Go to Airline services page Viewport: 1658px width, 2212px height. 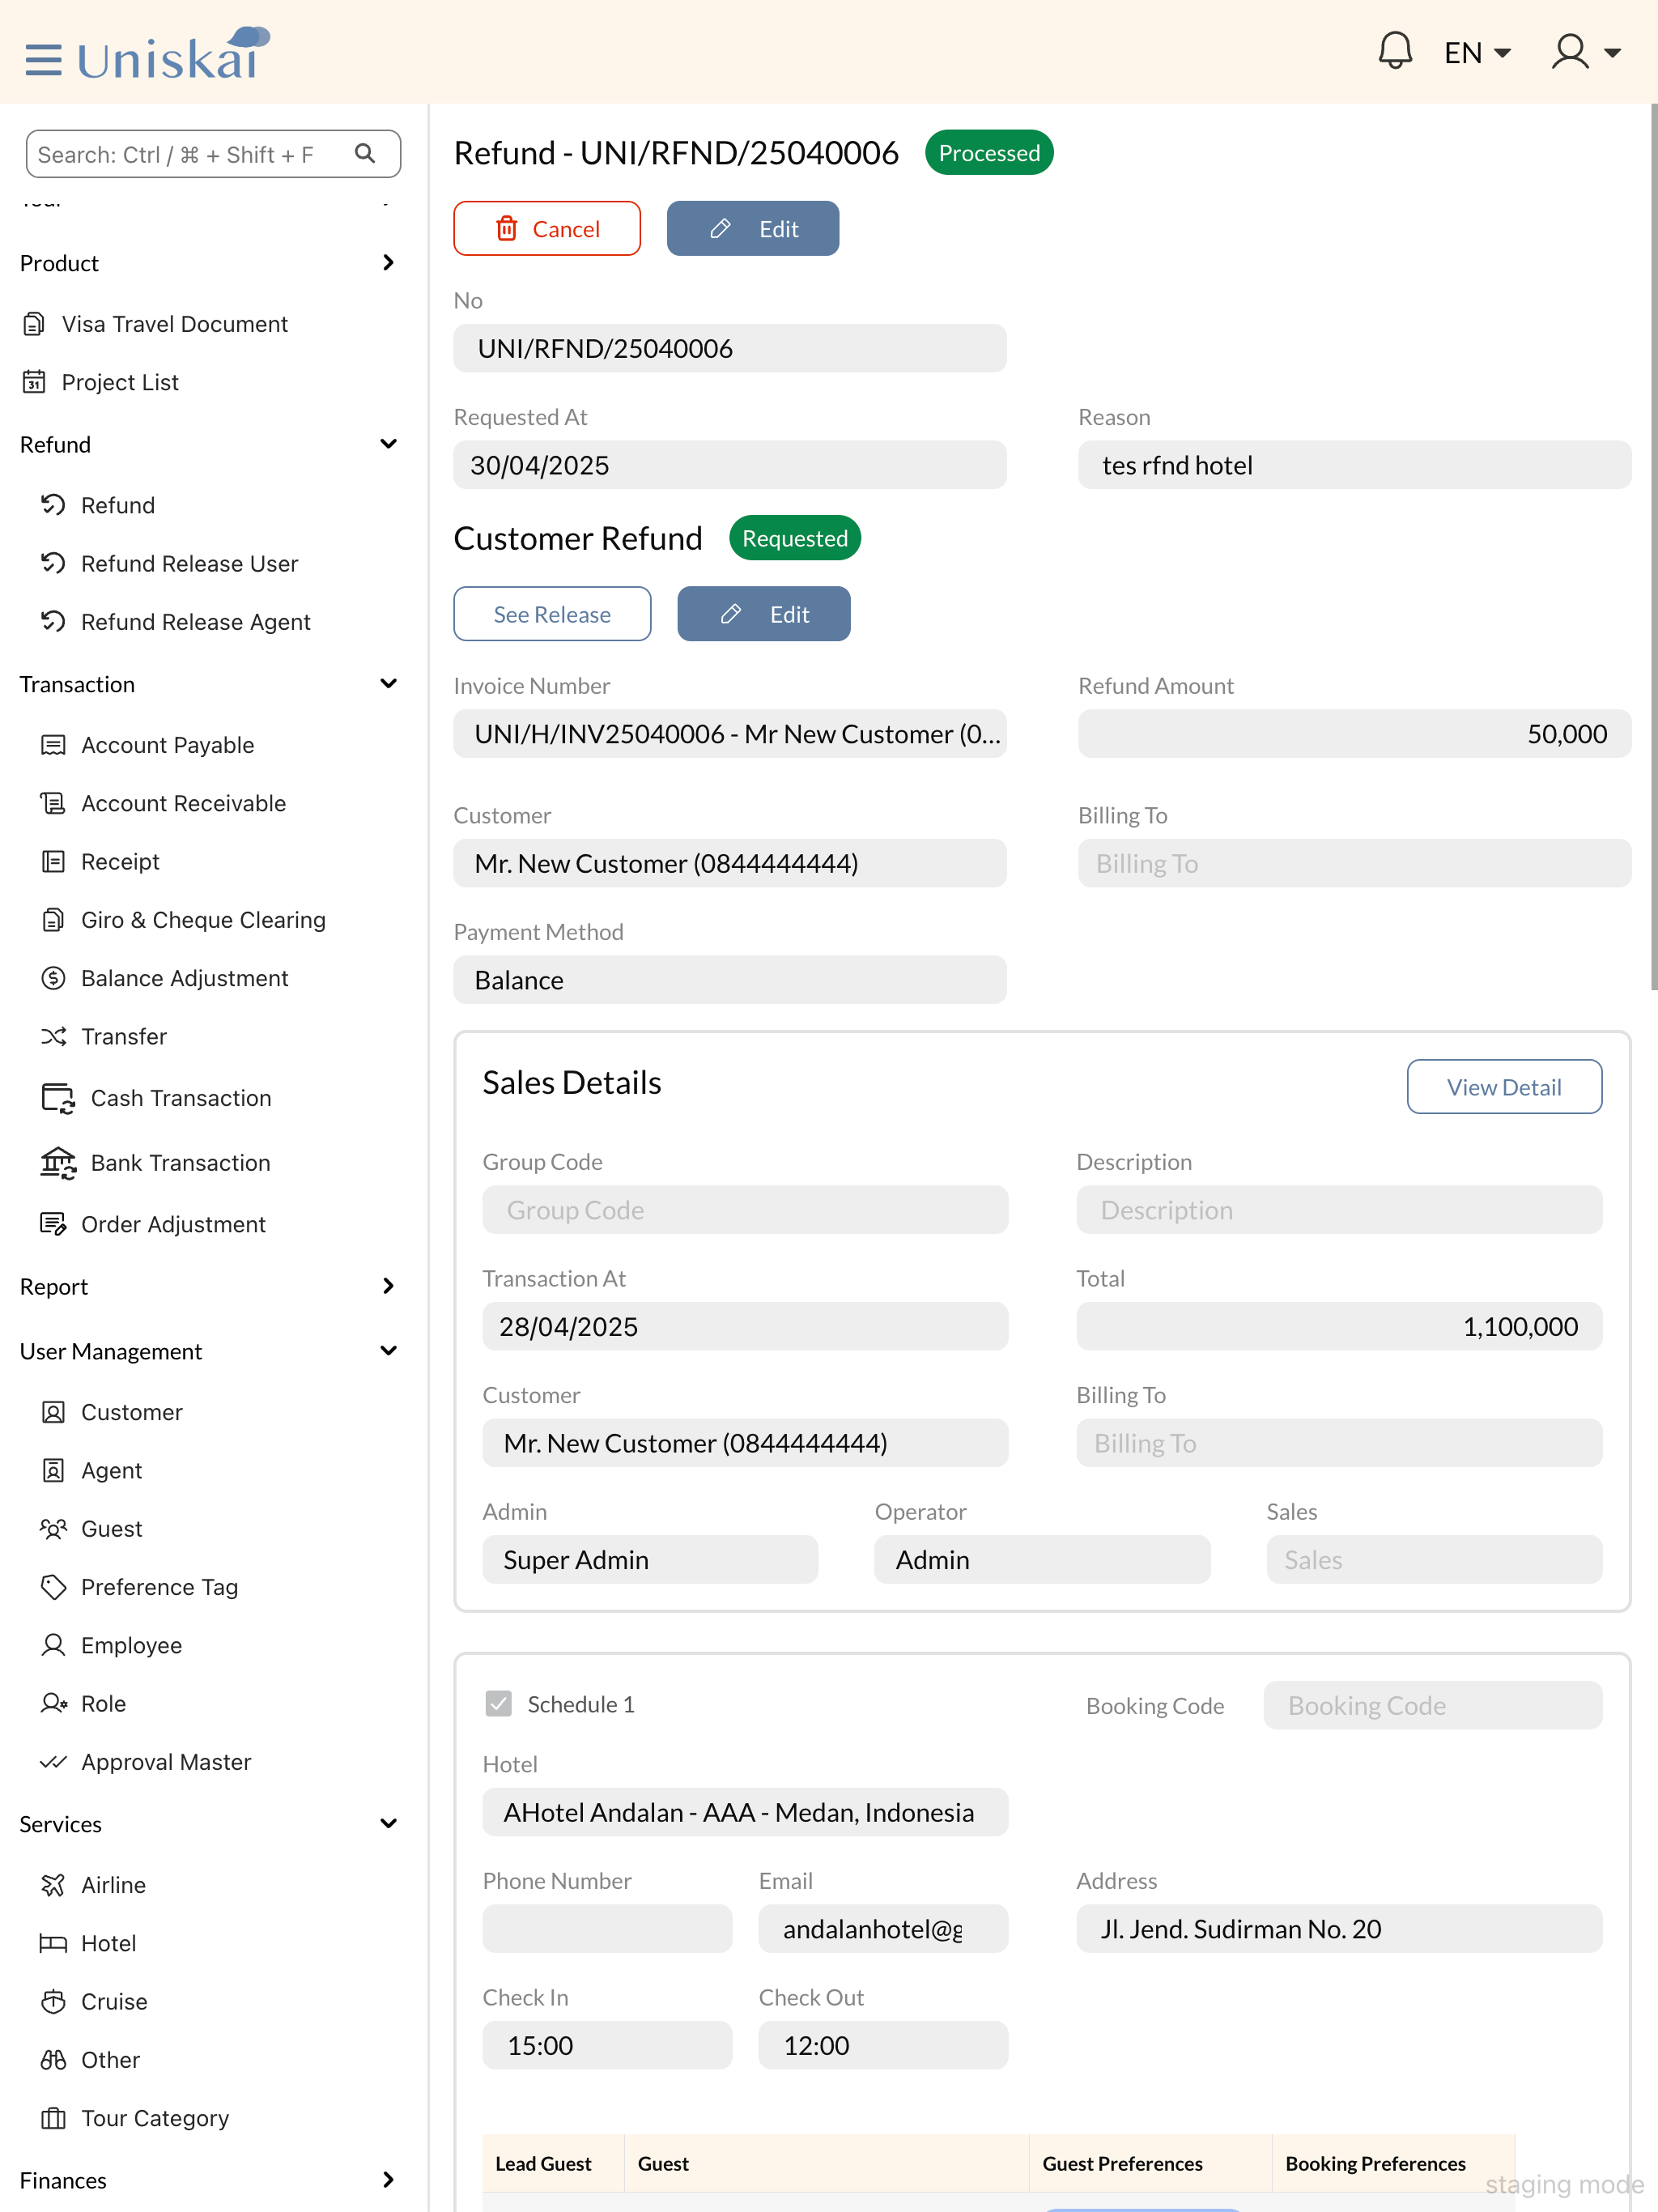[113, 1885]
